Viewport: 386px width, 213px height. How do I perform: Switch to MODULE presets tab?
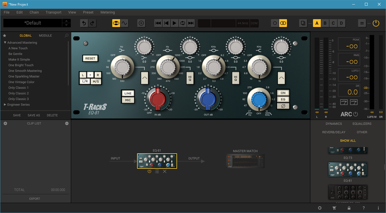coord(45,35)
